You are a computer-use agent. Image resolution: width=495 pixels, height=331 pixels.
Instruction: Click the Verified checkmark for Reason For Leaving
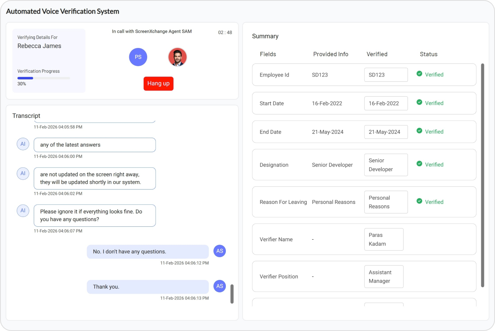click(x=419, y=202)
